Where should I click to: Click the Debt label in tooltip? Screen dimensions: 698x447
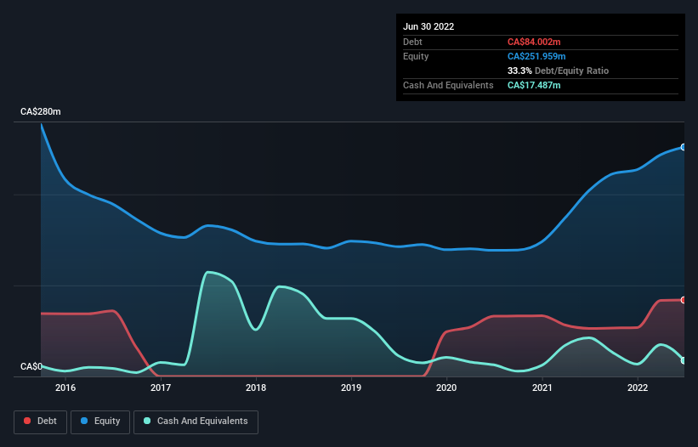coord(412,42)
